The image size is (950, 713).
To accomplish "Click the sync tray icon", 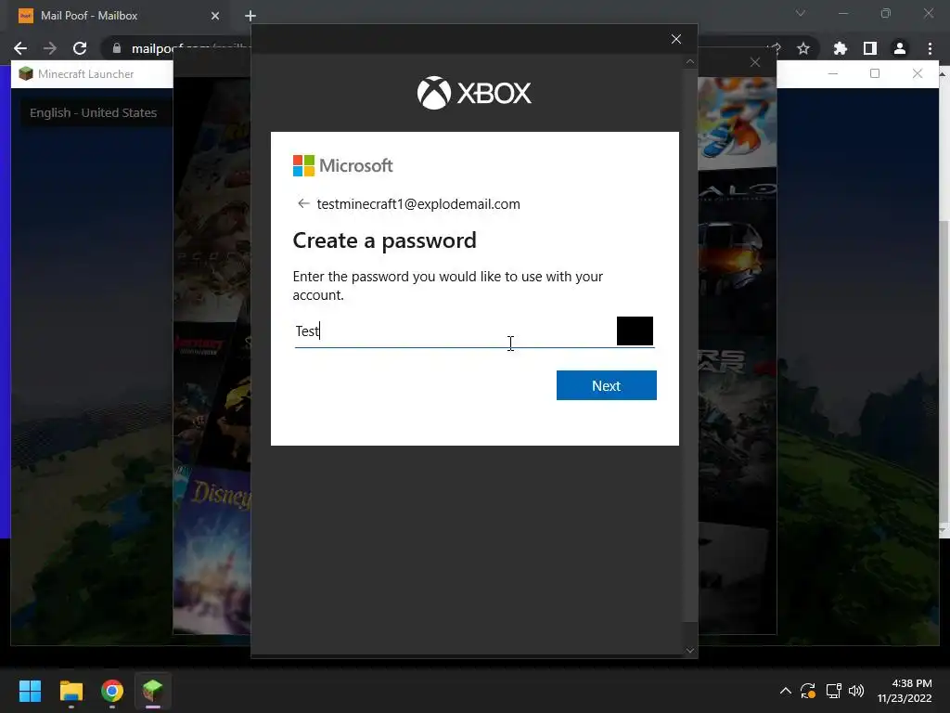I will point(808,691).
